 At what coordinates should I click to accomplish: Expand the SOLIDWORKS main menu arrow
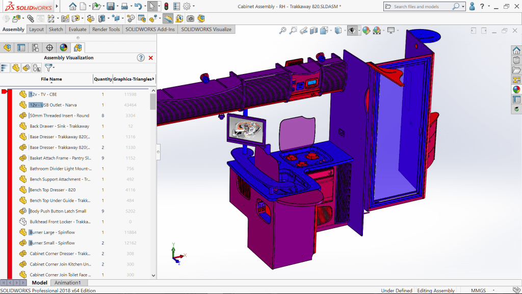[57, 7]
